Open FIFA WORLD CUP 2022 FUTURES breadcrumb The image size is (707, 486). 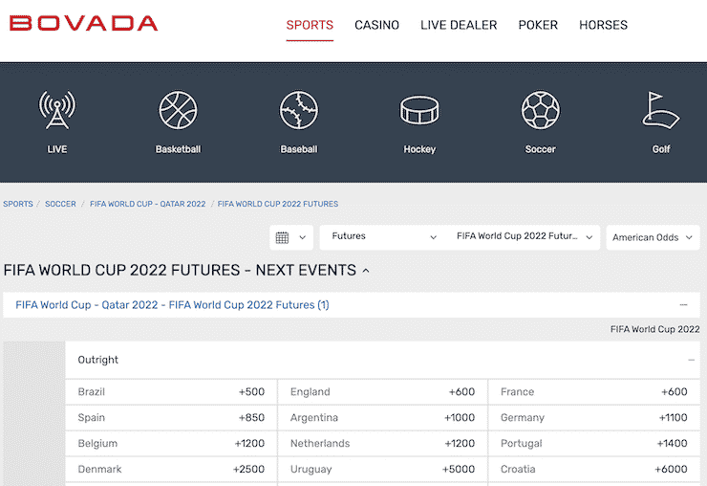tap(278, 204)
